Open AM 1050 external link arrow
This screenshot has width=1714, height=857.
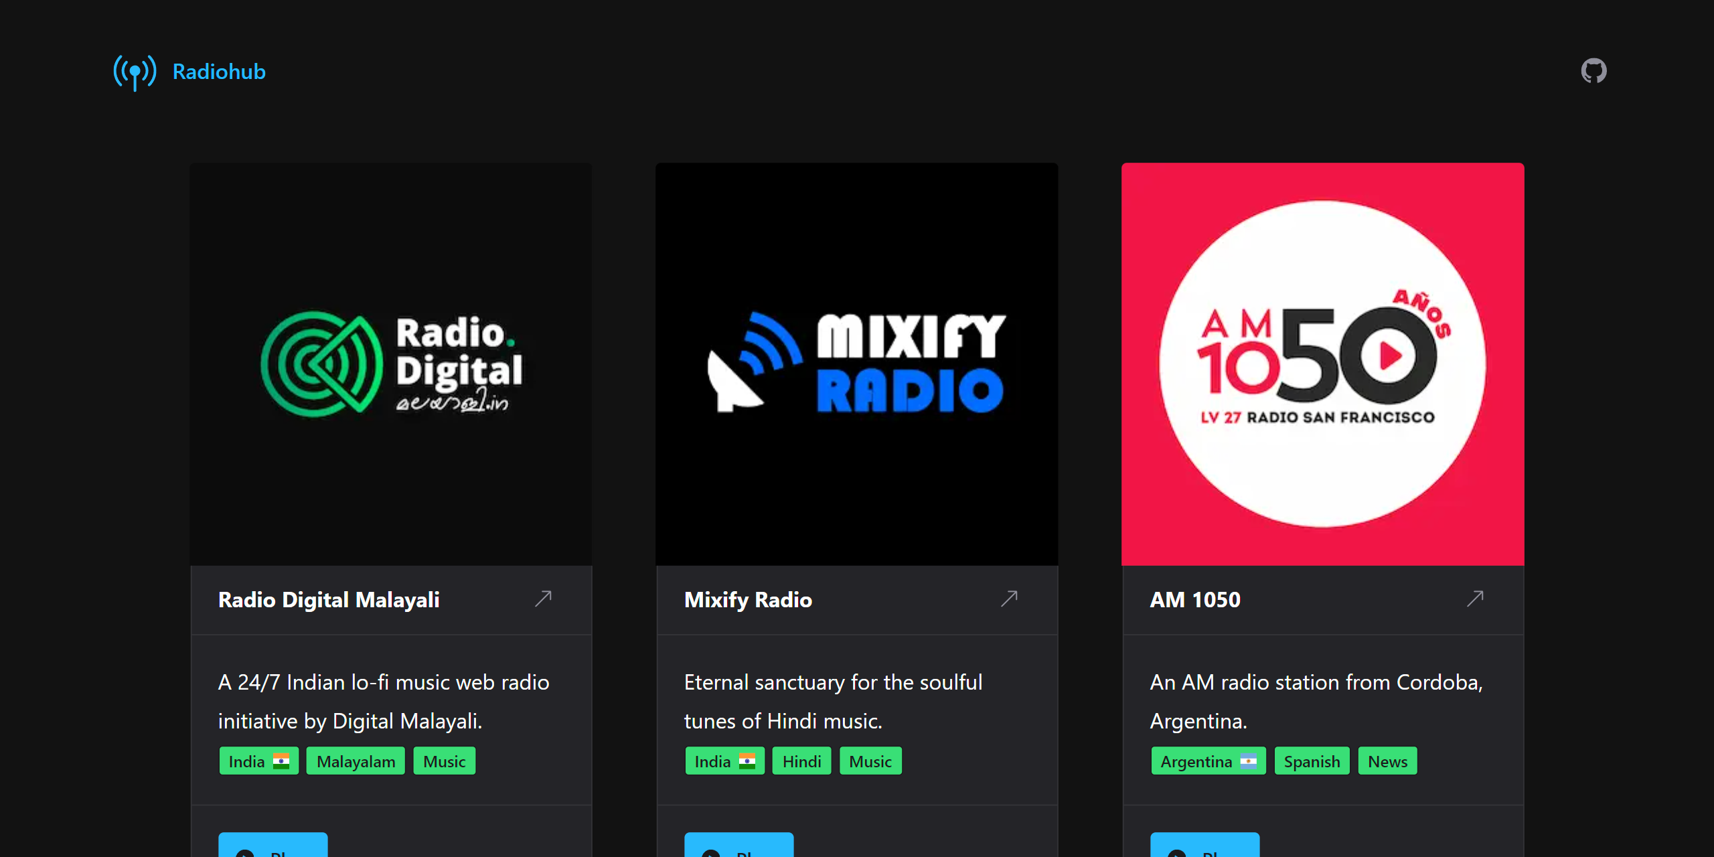click(x=1475, y=599)
